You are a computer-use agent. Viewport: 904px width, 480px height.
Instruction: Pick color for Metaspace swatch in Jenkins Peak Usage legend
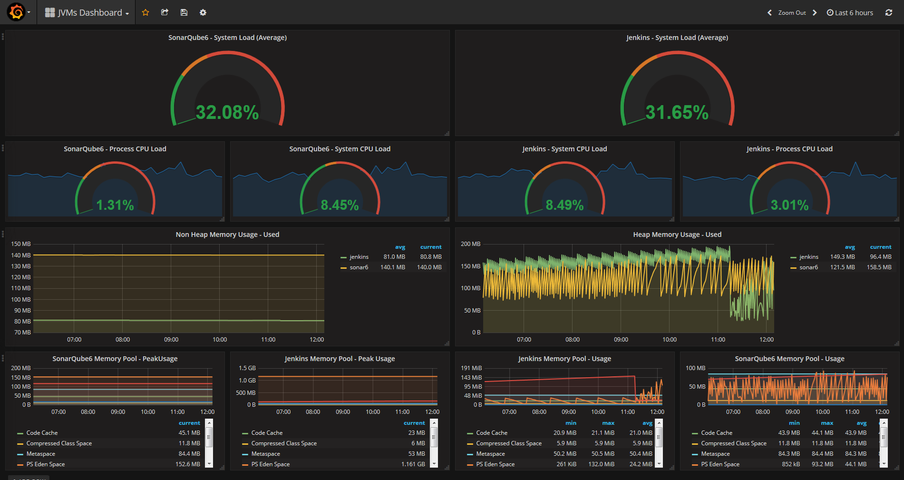click(245, 454)
